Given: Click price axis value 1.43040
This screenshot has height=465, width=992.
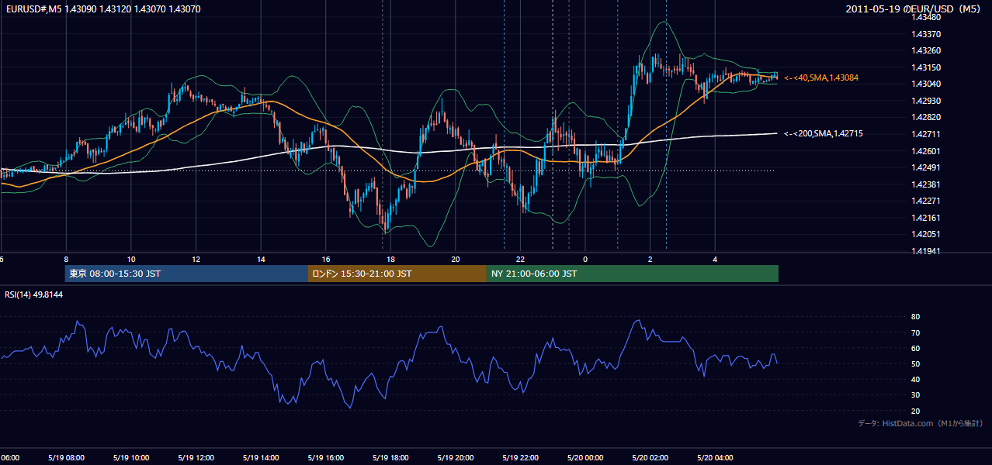Looking at the screenshot, I should [x=925, y=84].
